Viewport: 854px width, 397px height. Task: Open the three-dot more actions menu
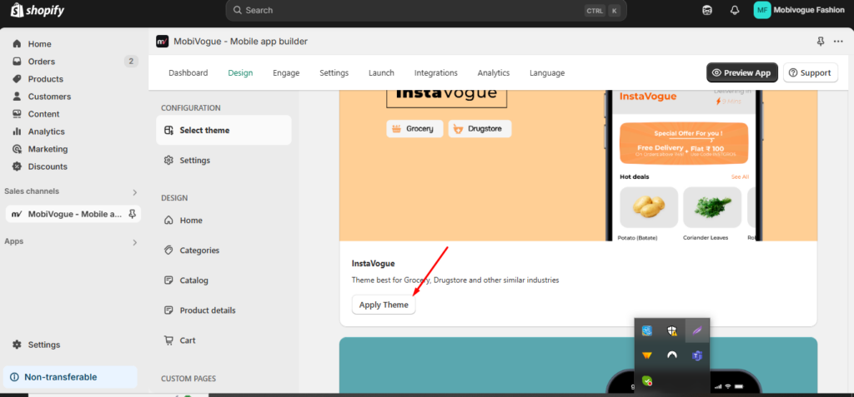tap(838, 42)
